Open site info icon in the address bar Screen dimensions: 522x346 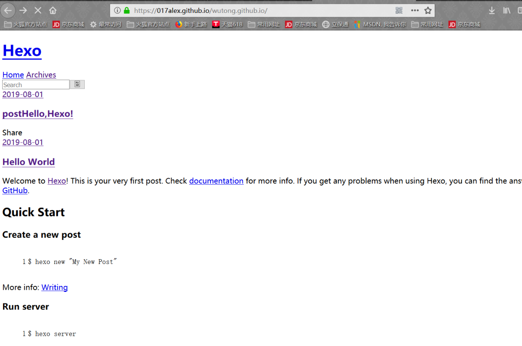pos(117,10)
